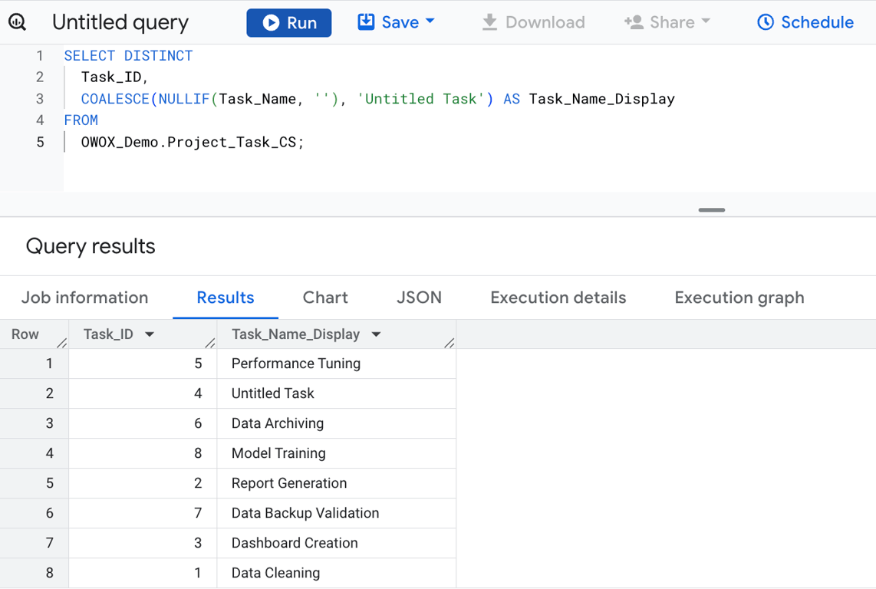Open the Task_ID column sort dropdown
This screenshot has height=589, width=876.
[x=149, y=334]
